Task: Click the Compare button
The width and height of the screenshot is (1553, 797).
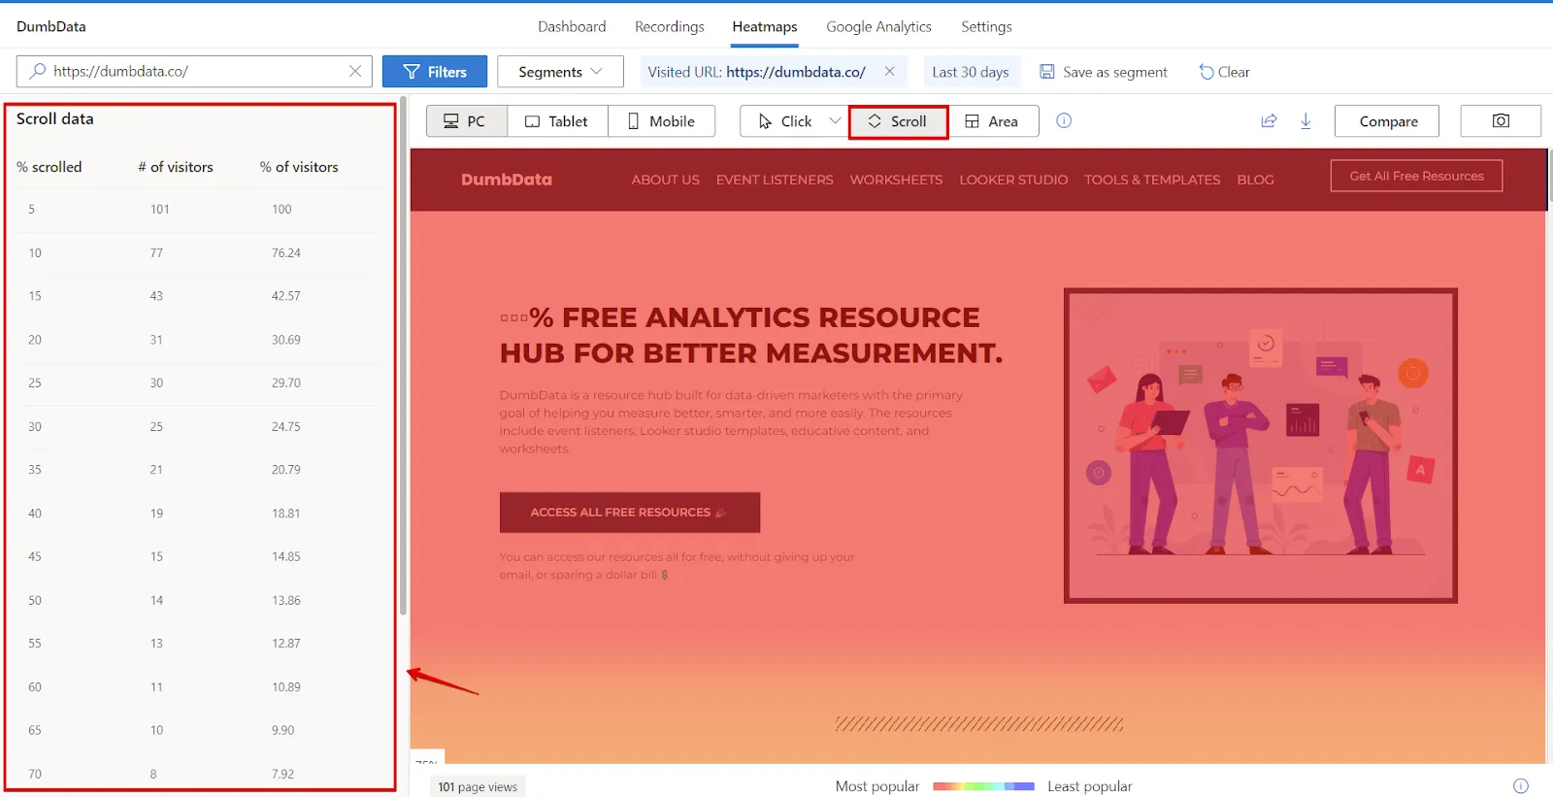Action: coord(1387,121)
